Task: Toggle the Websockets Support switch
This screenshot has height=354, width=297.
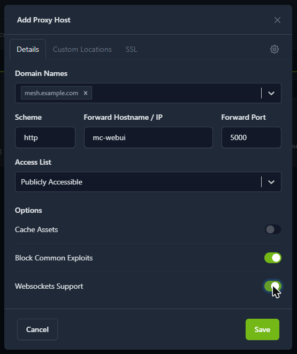Action: point(273,286)
